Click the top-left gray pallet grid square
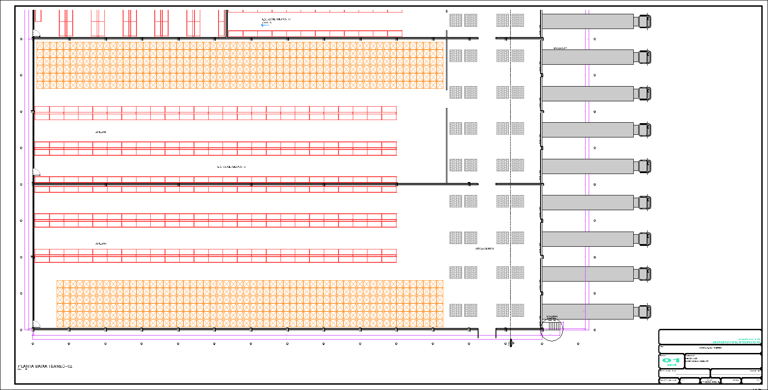The image size is (768, 390). (456, 20)
